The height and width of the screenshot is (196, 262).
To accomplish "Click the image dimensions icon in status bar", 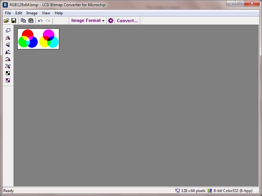I will [177, 190].
